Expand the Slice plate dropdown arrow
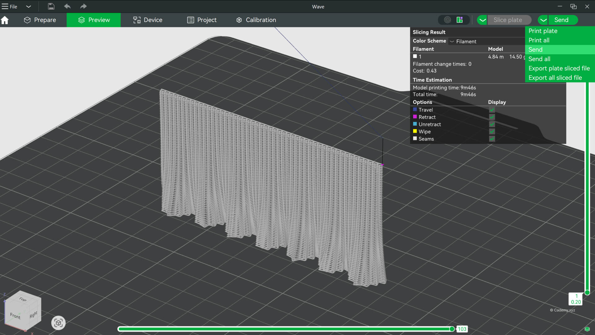This screenshot has height=335, width=595. click(x=482, y=20)
